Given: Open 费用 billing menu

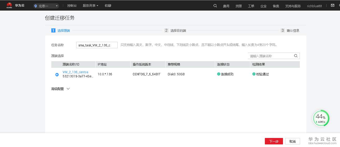Looking at the screenshot, I should coord(226,6).
